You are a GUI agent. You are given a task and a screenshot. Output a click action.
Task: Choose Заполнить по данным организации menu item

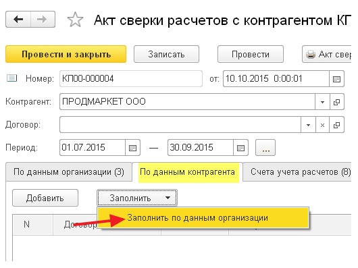point(203,218)
